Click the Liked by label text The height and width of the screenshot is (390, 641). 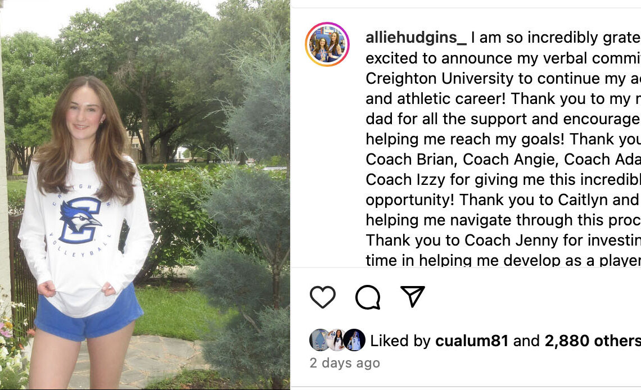[400, 341]
